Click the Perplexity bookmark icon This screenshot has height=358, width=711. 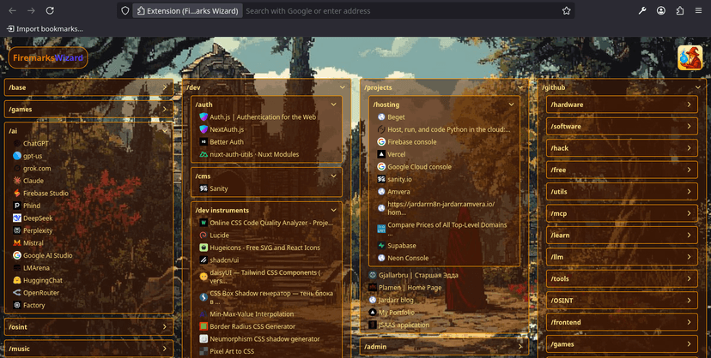[x=17, y=230]
